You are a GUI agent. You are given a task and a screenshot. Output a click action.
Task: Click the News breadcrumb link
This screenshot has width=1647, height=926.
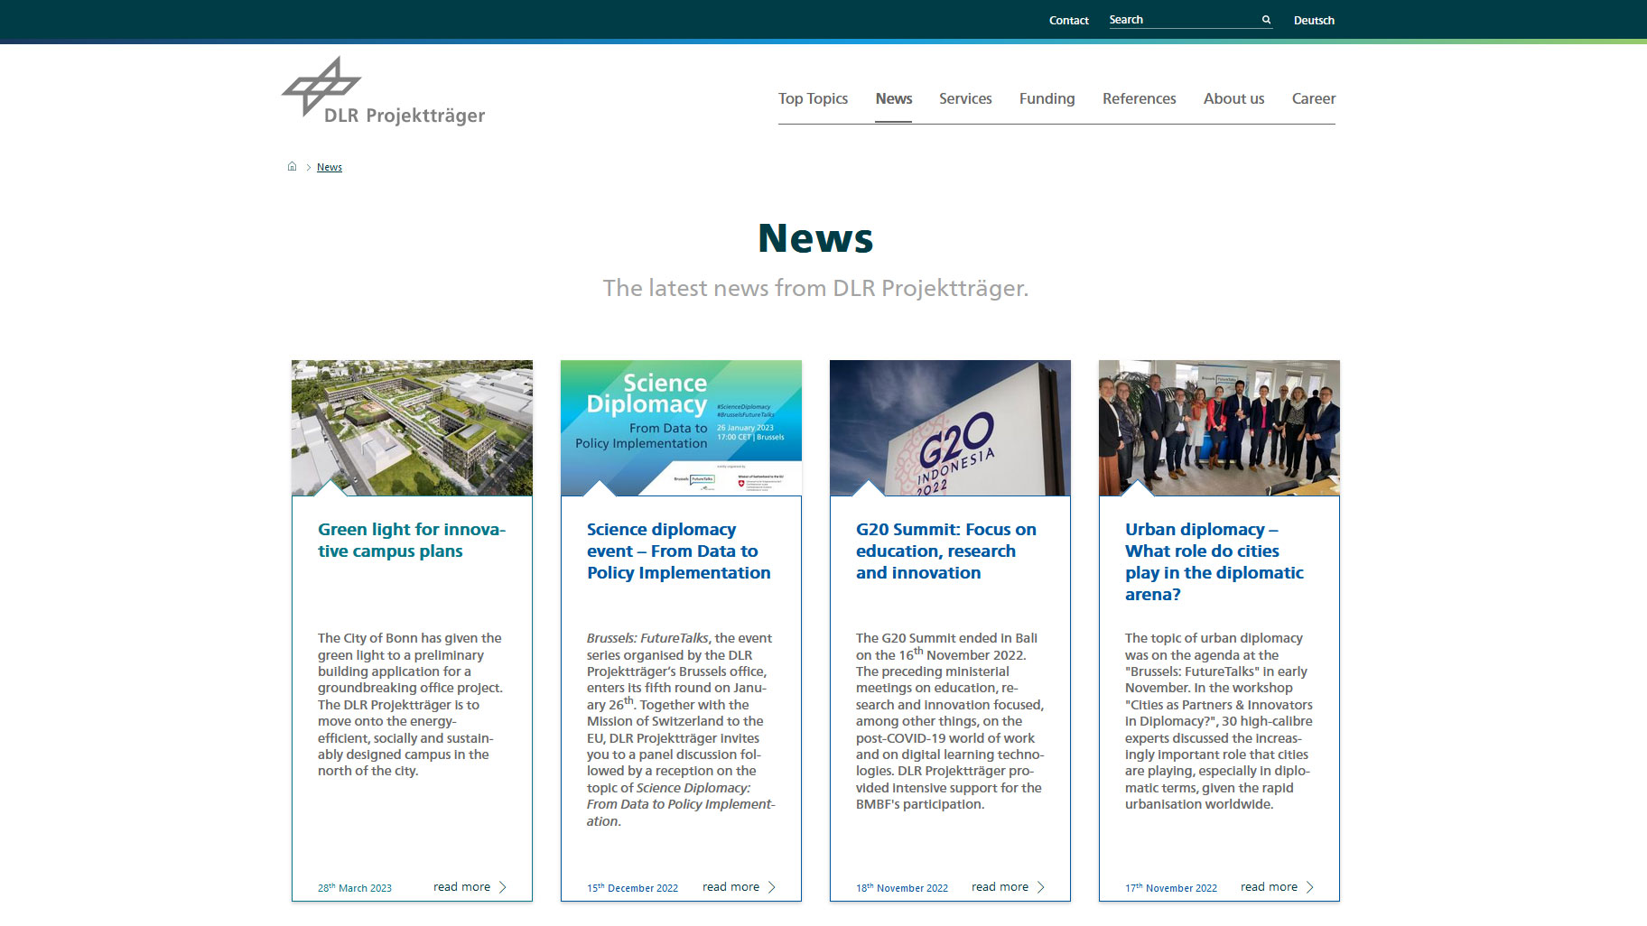click(329, 166)
